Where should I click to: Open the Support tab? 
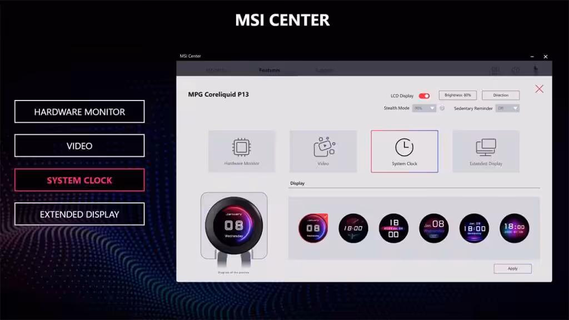[326, 70]
